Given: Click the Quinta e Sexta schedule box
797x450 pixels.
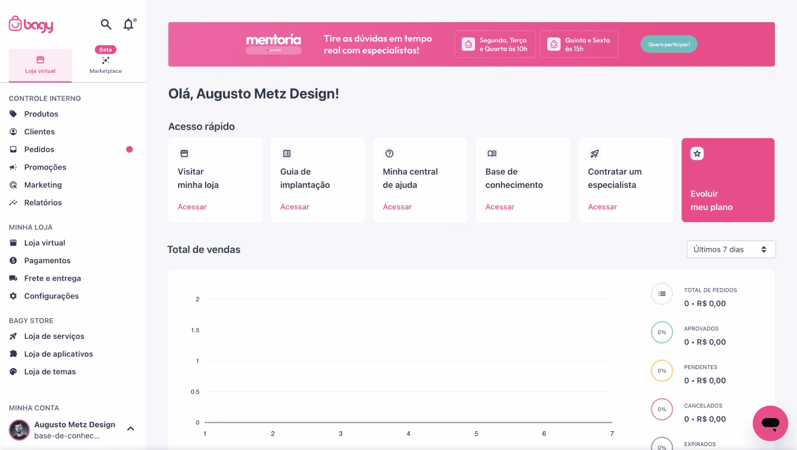Looking at the screenshot, I should [x=579, y=44].
